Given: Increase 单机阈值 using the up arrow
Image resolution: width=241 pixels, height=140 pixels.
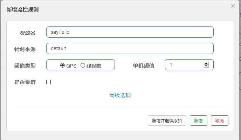Looking at the screenshot, I should (x=206, y=63).
